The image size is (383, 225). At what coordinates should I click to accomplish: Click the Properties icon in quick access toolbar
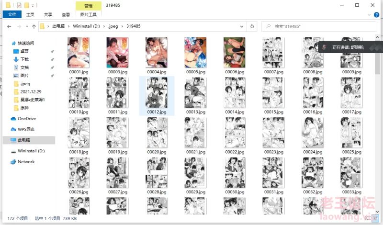pos(19,5)
